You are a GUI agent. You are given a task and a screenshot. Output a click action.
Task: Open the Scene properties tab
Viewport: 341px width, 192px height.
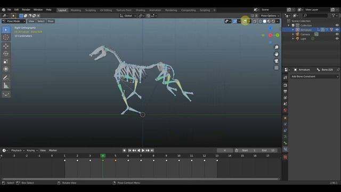(286, 104)
